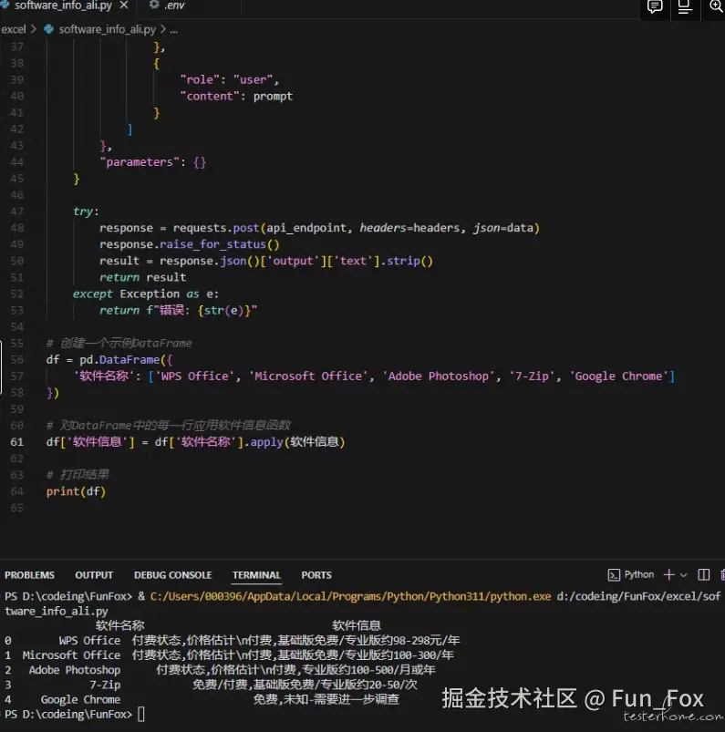This screenshot has height=732, width=725.
Task: Click 'Google Chrome' row in terminal output
Action: [x=202, y=700]
